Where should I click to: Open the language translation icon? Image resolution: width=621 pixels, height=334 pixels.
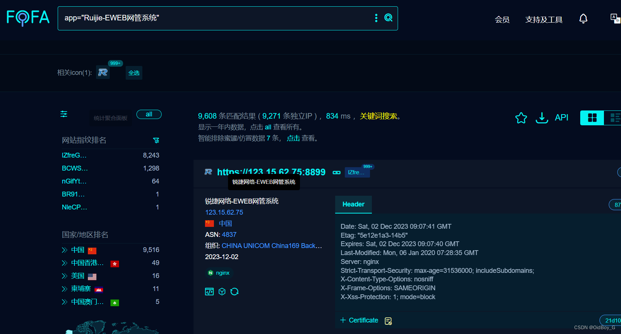[615, 19]
